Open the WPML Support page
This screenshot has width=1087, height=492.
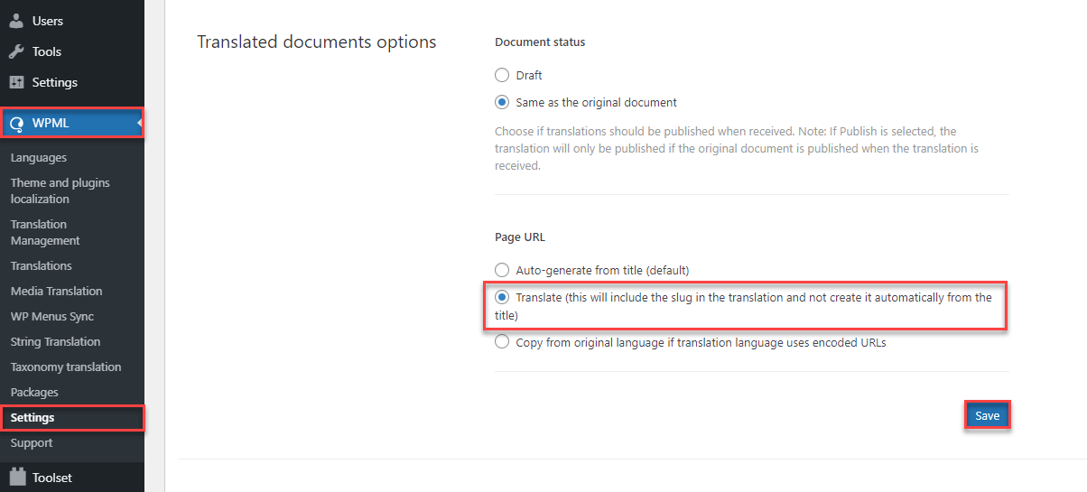tap(32, 443)
